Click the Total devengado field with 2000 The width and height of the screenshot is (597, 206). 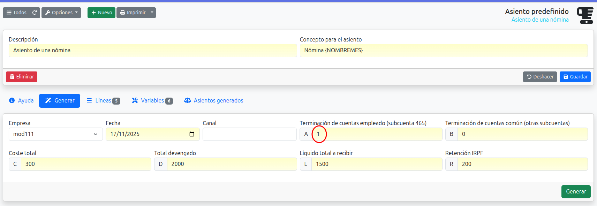coord(232,164)
